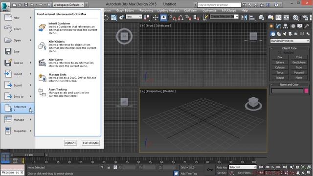Click the Play Animation button
313x176 pixels.
pos(272,167)
